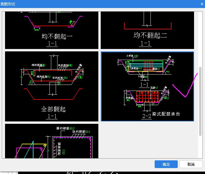Confirm selection with the 确定 button
This screenshot has height=174, width=205.
coord(166,164)
